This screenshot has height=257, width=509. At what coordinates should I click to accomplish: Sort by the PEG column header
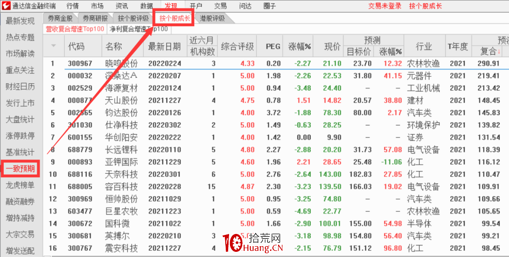pos(273,46)
